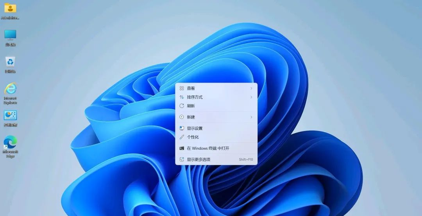Viewport: 422px width, 216px height.
Task: Select the Control Panel (控制面板) icon
Action: [10, 115]
